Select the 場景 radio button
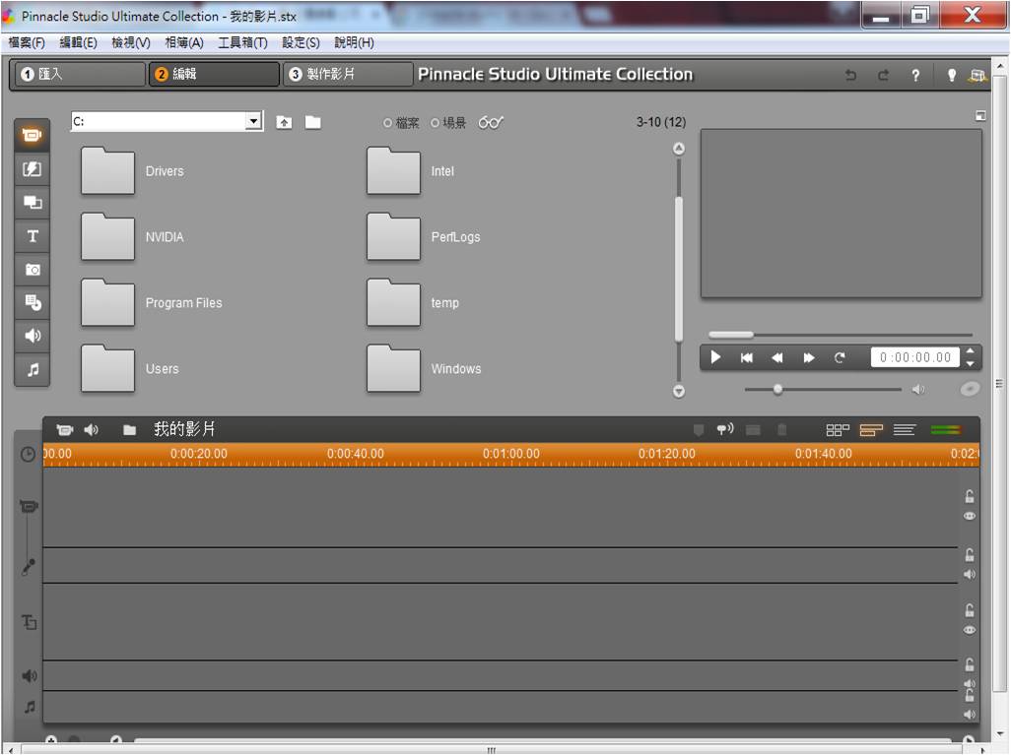Screen dimensions: 1011x755 436,123
